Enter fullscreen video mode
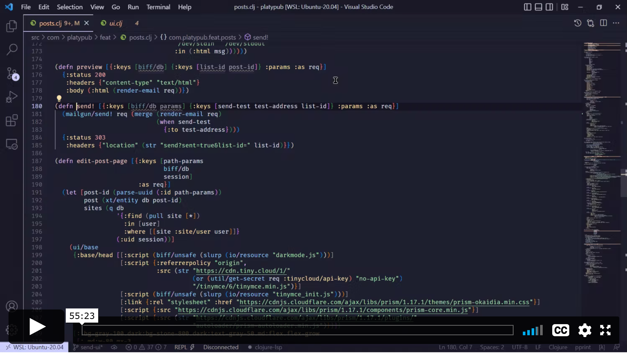The width and height of the screenshot is (627, 353). coord(605,330)
